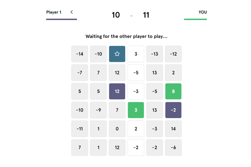Select the -13 tile in the top row
This screenshot has width=251, height=167.
click(154, 54)
